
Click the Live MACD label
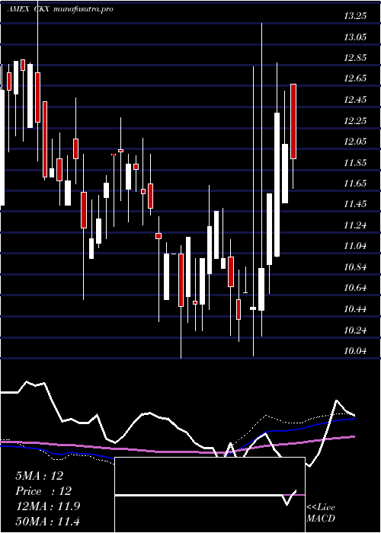coord(321,512)
